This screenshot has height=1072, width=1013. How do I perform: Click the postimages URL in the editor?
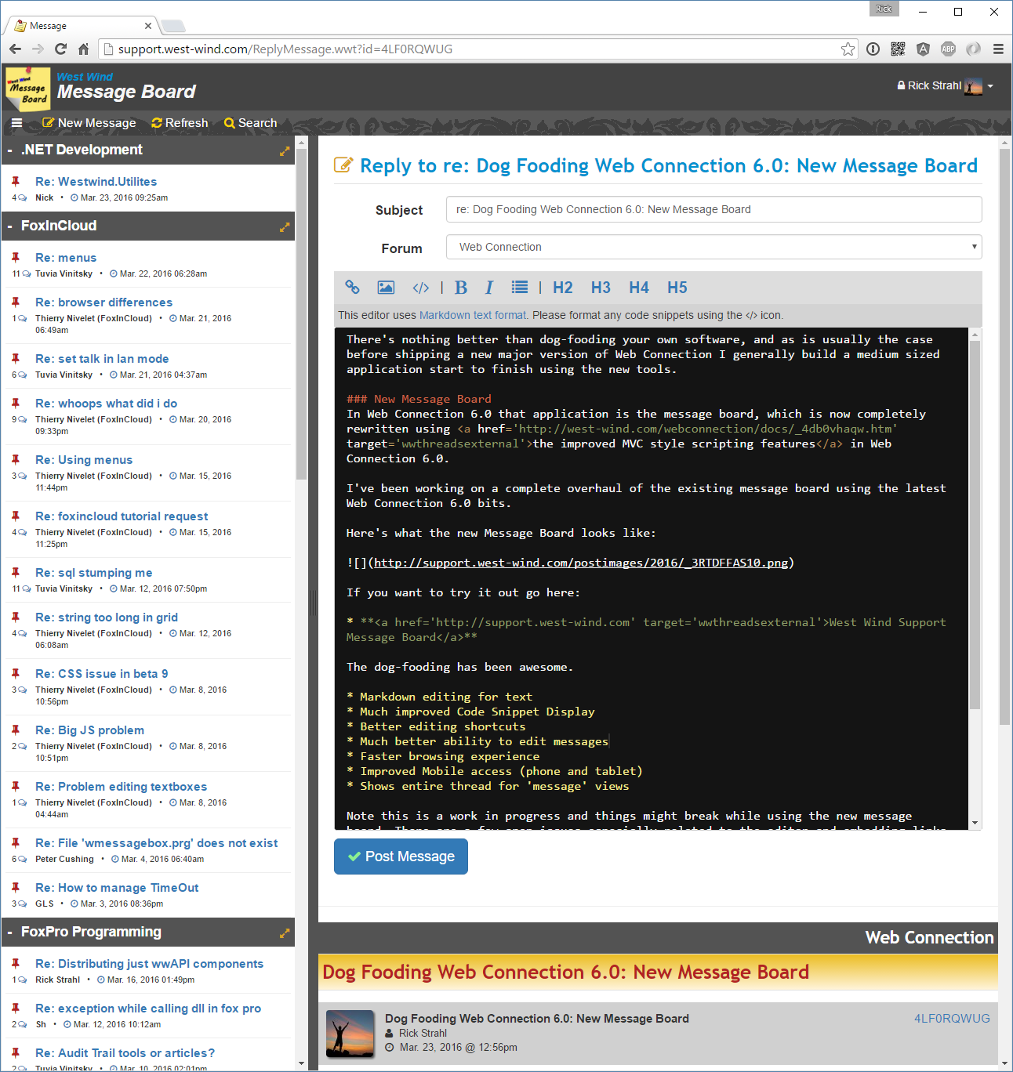581,563
